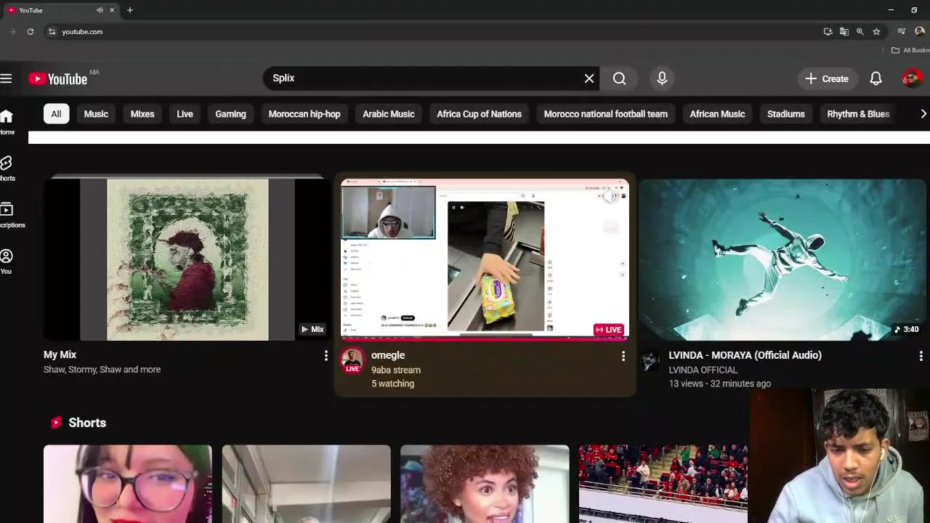Open the LVINDA OFFICIAL channel link

[x=703, y=370]
